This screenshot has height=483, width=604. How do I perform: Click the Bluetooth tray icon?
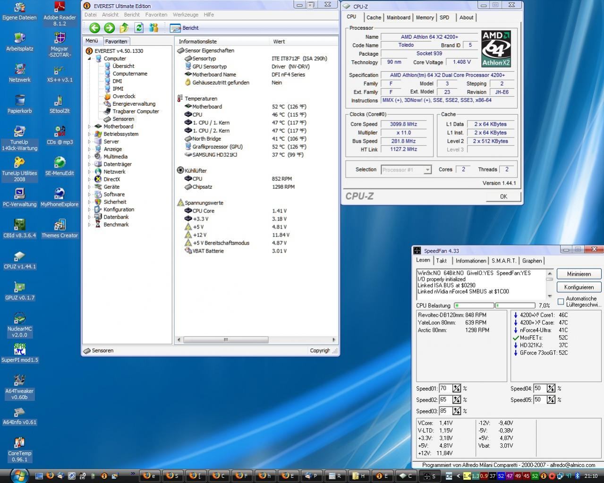[577, 476]
